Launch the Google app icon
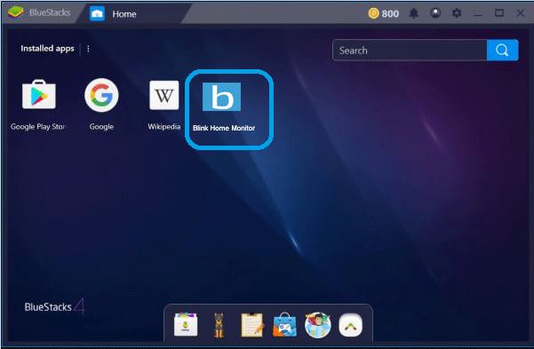Screen dimensions: 534x349 (101, 95)
